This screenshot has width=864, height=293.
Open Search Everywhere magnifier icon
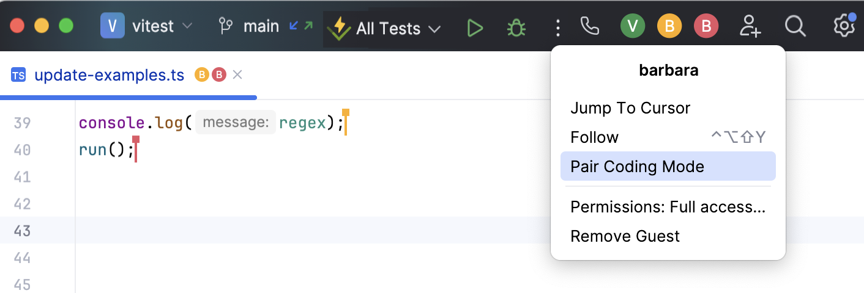tap(795, 26)
